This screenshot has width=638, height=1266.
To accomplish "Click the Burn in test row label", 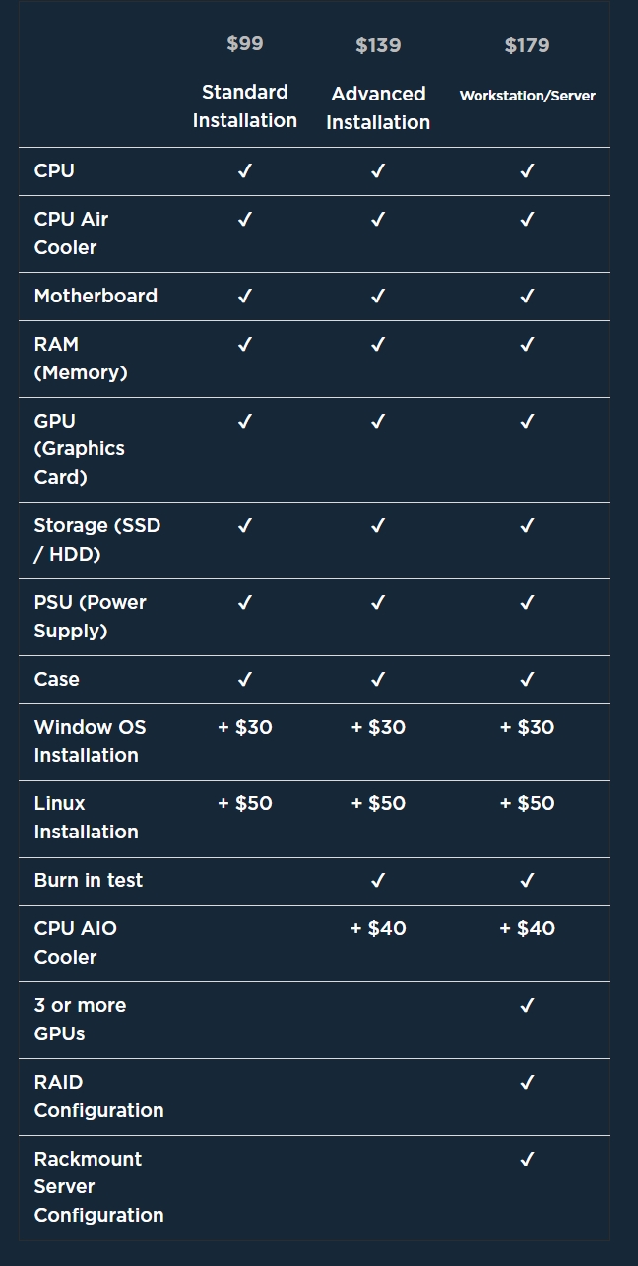I will click(89, 881).
